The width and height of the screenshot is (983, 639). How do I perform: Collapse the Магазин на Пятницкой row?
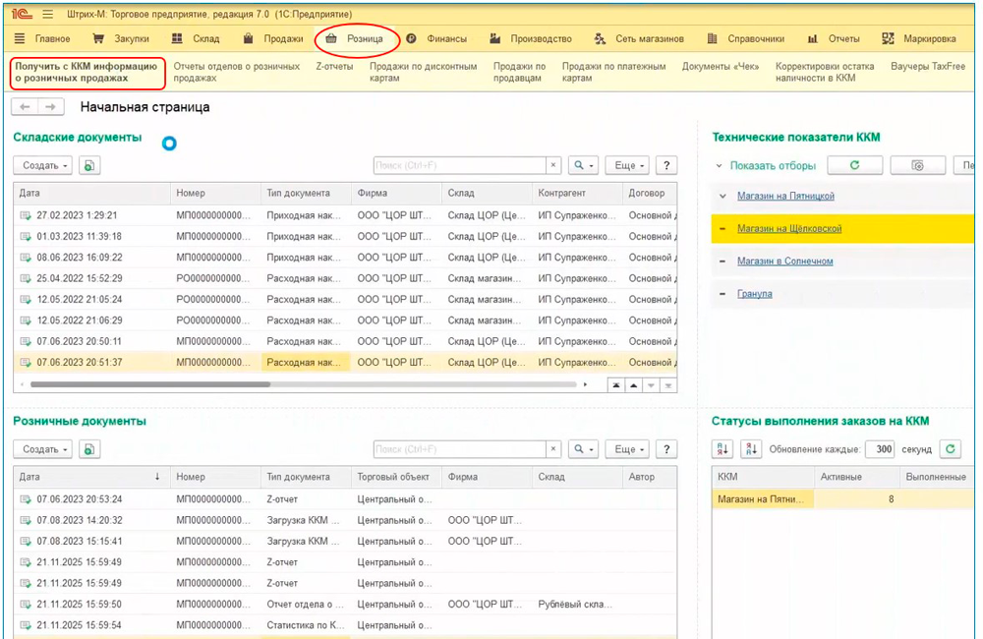click(723, 197)
